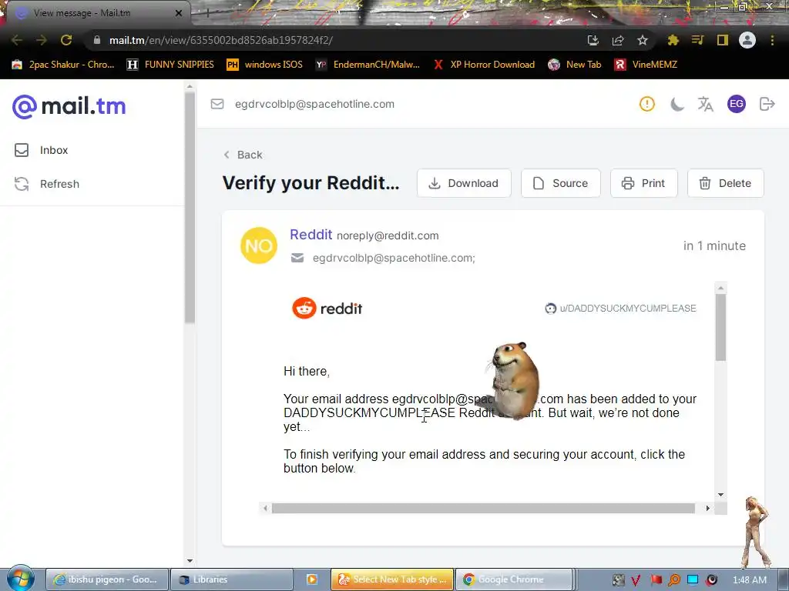
Task: Open the Windows Start orb
Action: 20,579
